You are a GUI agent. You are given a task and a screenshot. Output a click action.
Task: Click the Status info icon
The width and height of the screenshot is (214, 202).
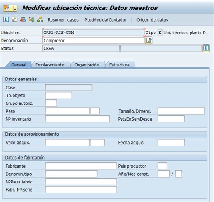[x=206, y=48]
